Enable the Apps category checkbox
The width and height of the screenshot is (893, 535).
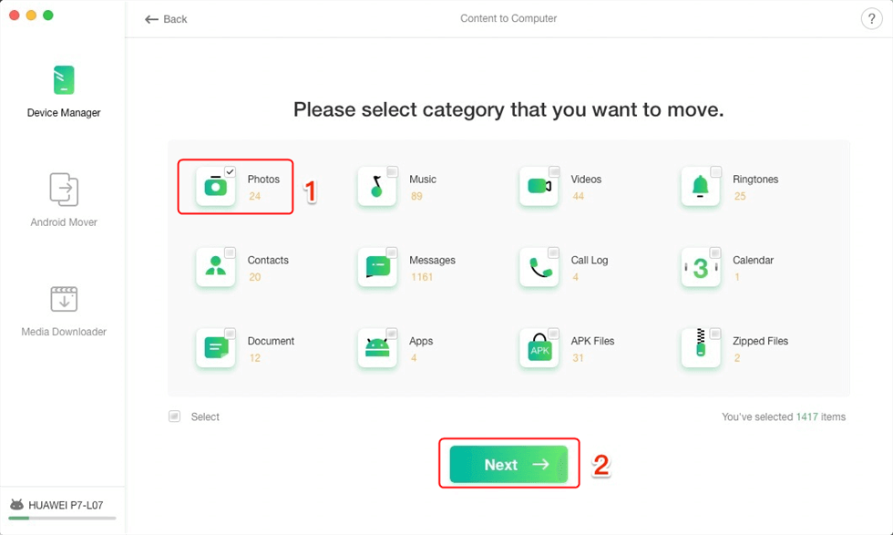[x=392, y=334]
